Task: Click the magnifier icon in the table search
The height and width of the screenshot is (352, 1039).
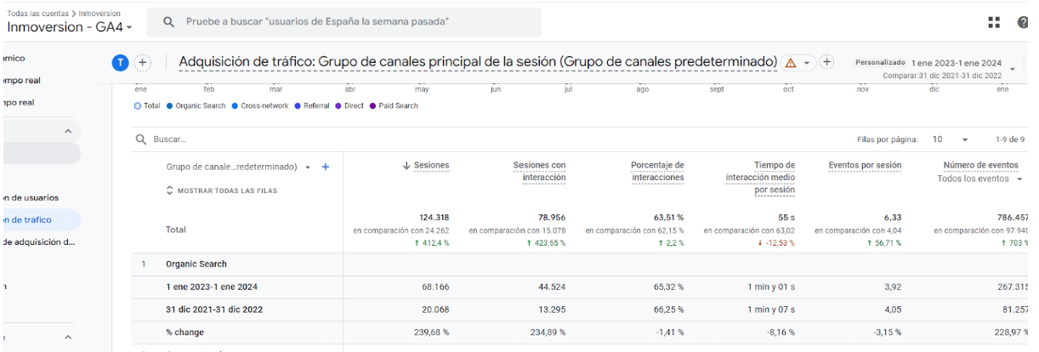Action: (x=142, y=139)
